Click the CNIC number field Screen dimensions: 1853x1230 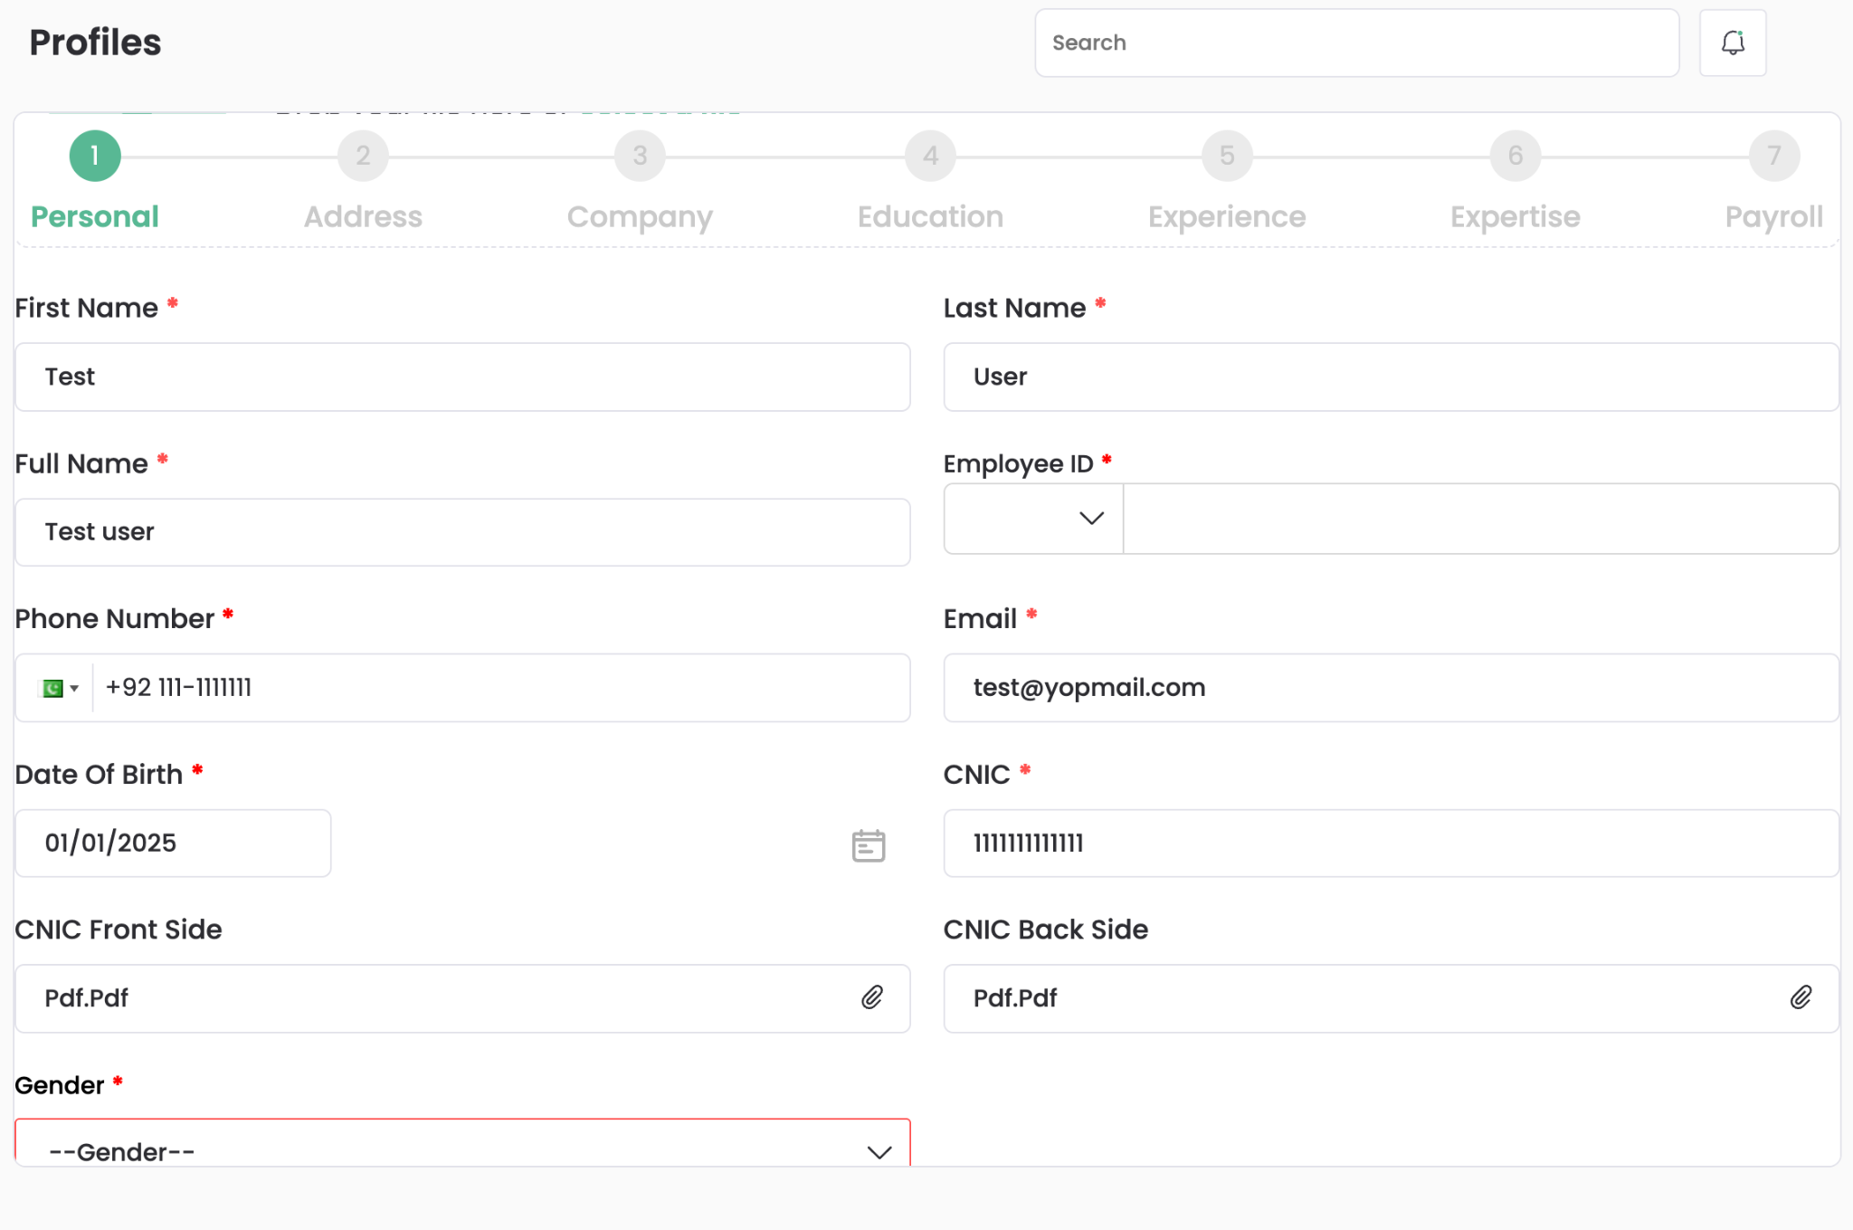click(1391, 844)
